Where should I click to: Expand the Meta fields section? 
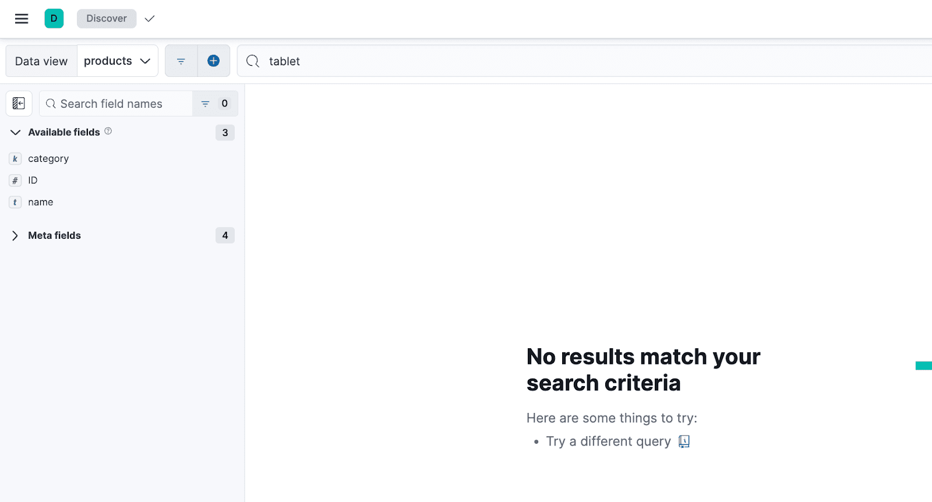(16, 235)
